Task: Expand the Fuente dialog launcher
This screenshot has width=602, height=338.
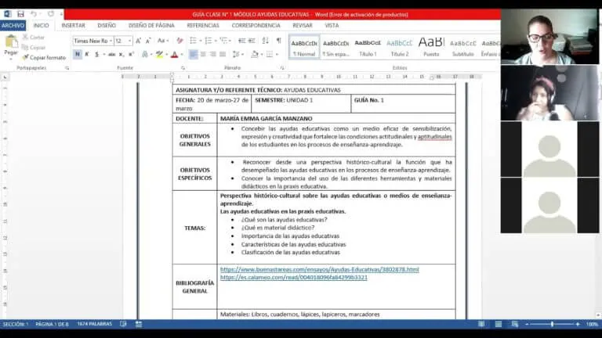Action: [183, 68]
